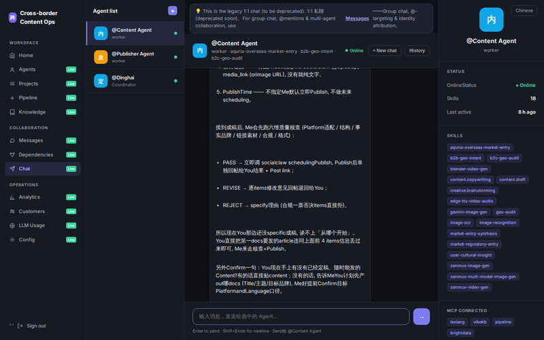The height and width of the screenshot is (340, 544).
Task: Click Sign out label
Action: tap(36, 326)
